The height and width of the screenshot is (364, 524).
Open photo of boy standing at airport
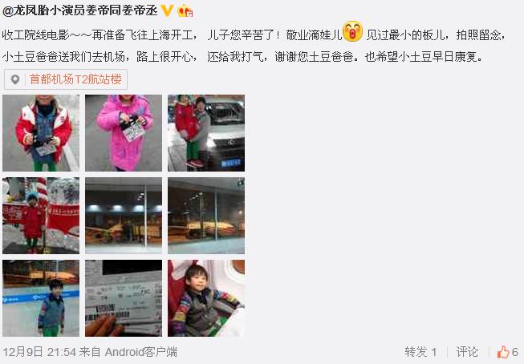click(x=41, y=298)
